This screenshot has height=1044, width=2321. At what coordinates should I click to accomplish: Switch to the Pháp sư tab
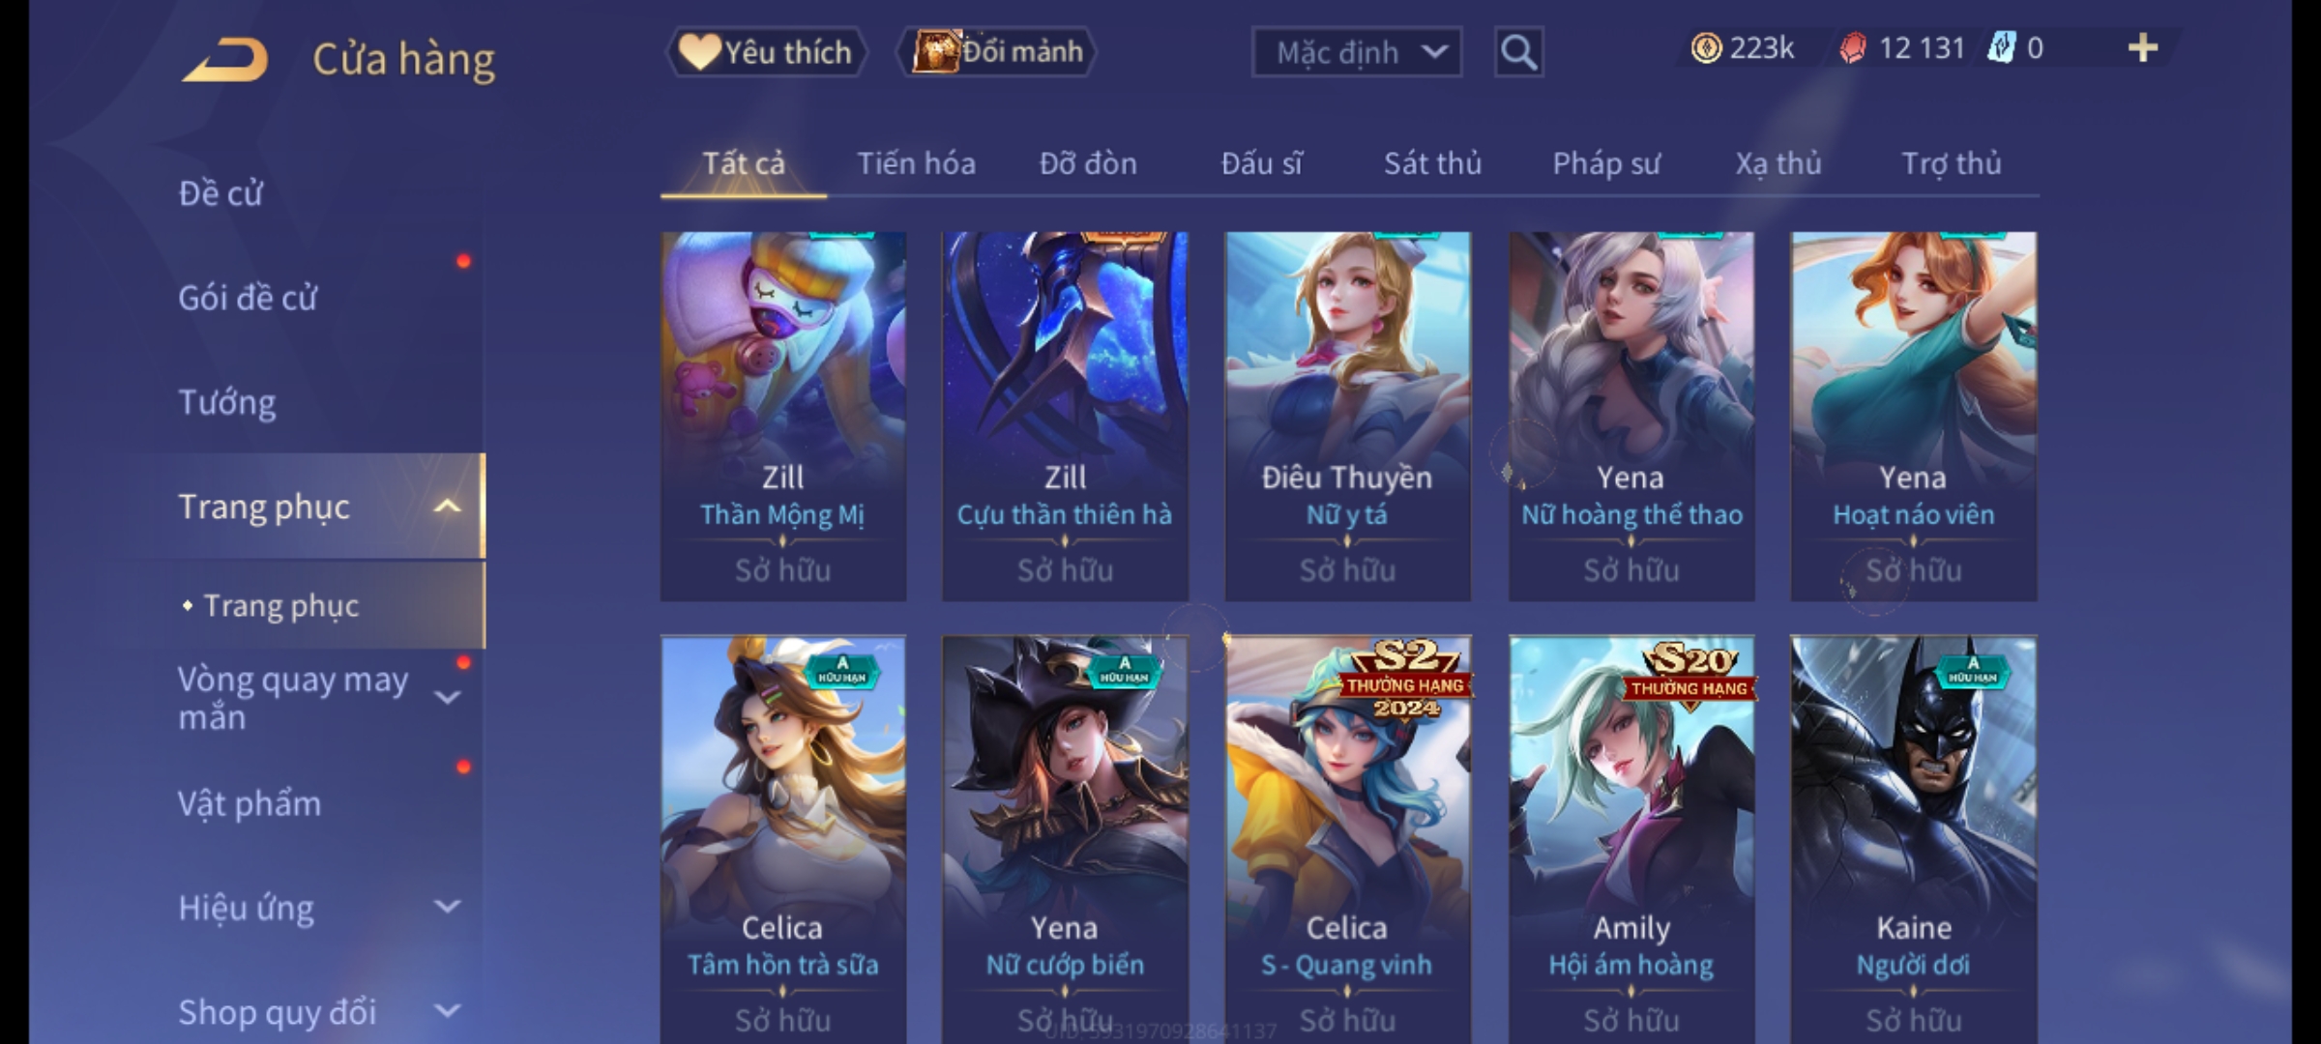pyautogui.click(x=1606, y=164)
